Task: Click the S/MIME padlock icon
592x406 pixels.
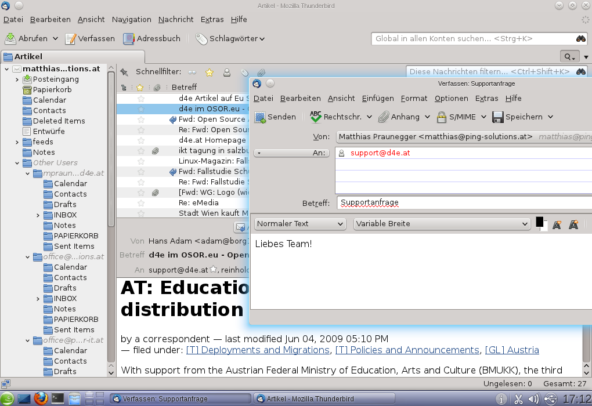Action: pyautogui.click(x=441, y=117)
